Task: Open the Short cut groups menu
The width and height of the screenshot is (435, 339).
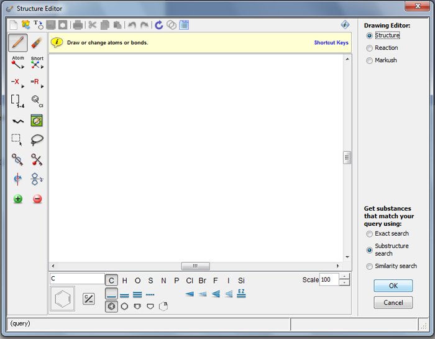Action: point(37,62)
